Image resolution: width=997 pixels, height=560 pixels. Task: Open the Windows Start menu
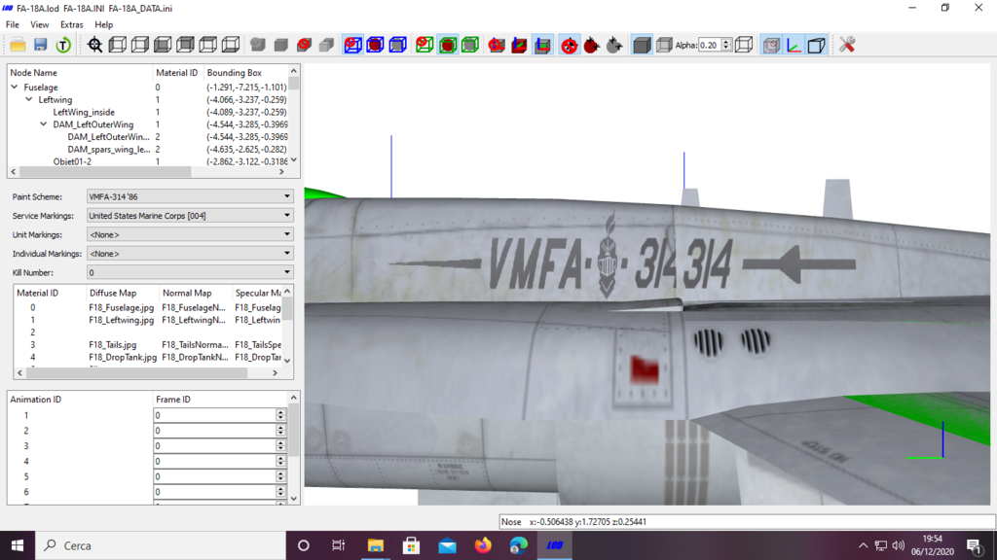[x=18, y=545]
